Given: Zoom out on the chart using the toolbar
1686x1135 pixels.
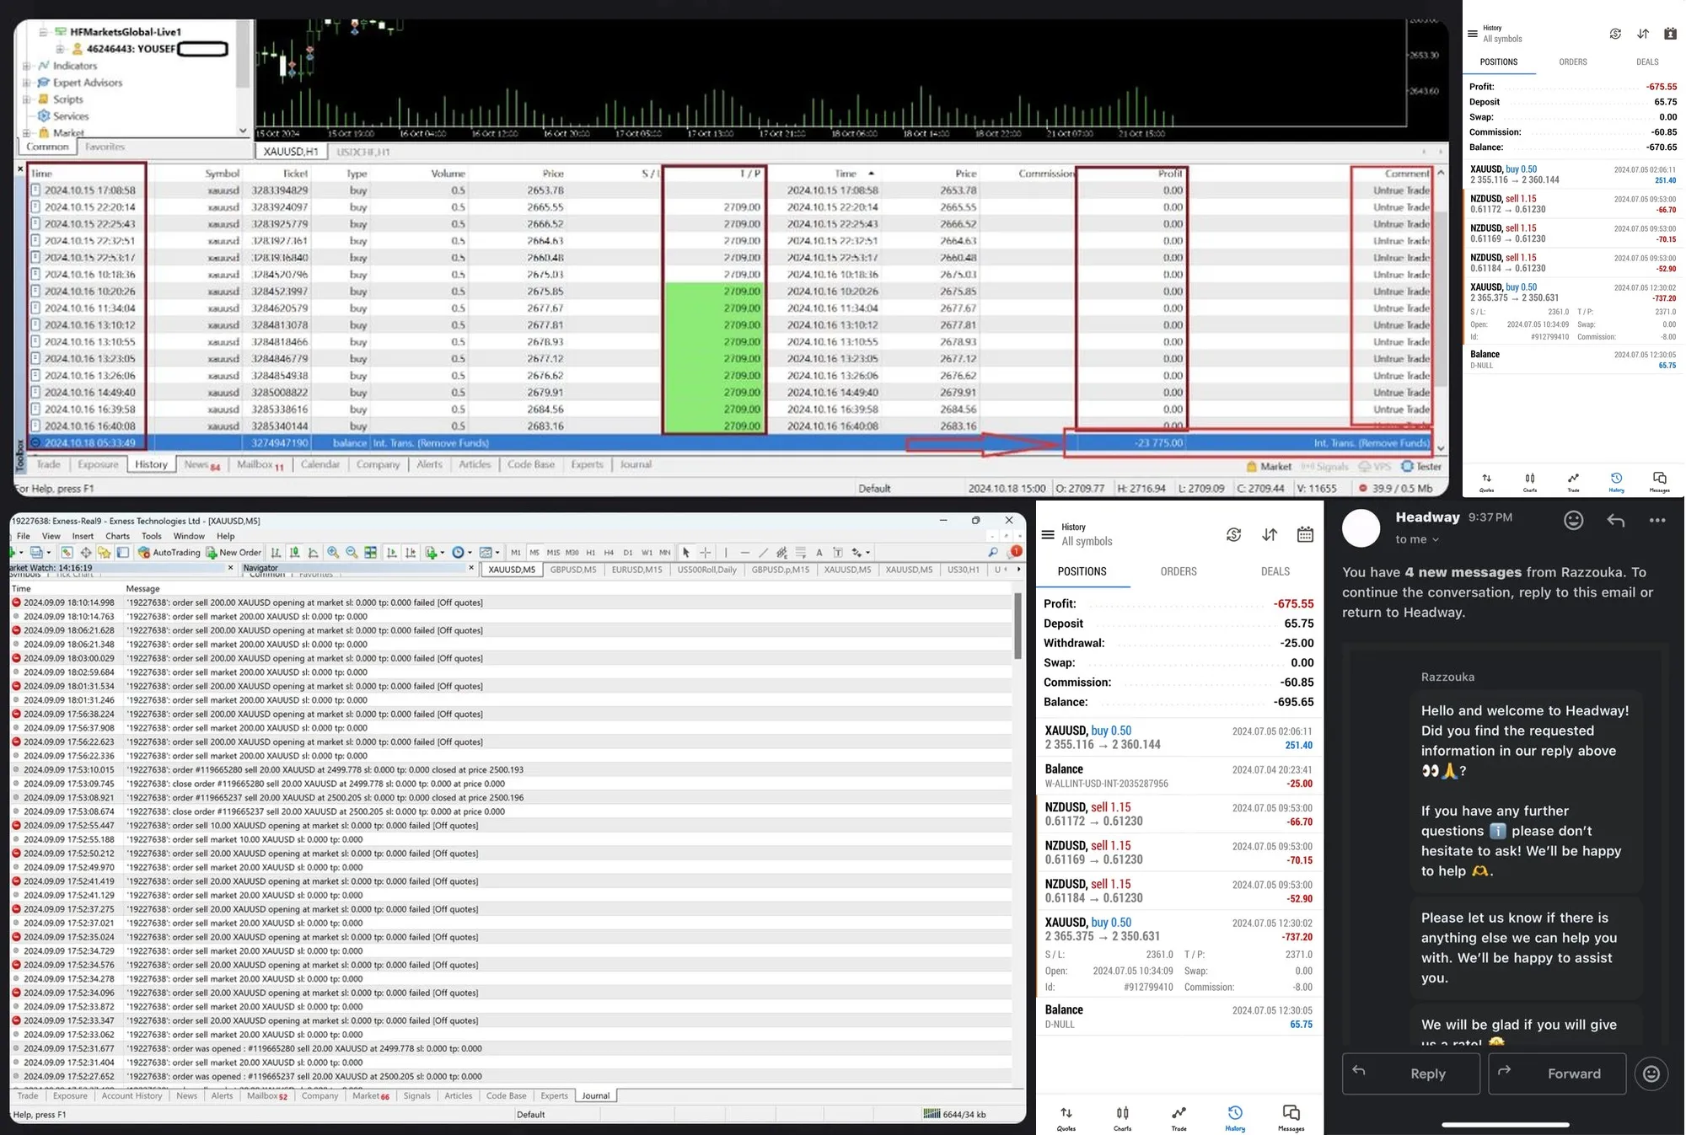Looking at the screenshot, I should point(352,553).
